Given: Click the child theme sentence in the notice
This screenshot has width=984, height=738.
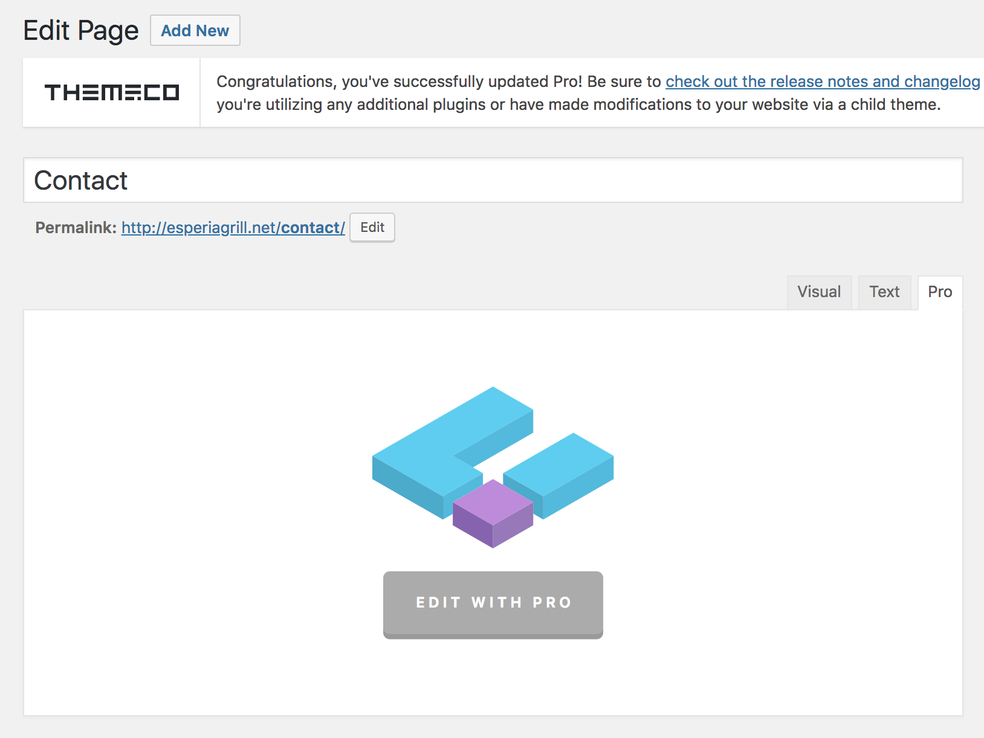Looking at the screenshot, I should pos(578,104).
